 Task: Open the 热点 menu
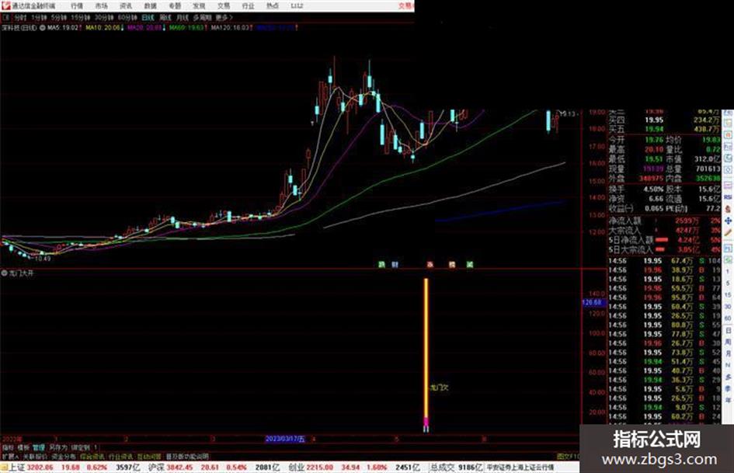click(x=272, y=5)
